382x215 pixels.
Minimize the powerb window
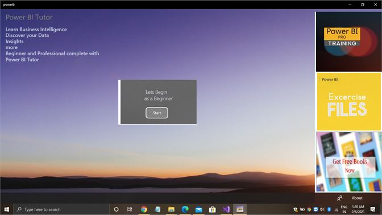coord(350,5)
